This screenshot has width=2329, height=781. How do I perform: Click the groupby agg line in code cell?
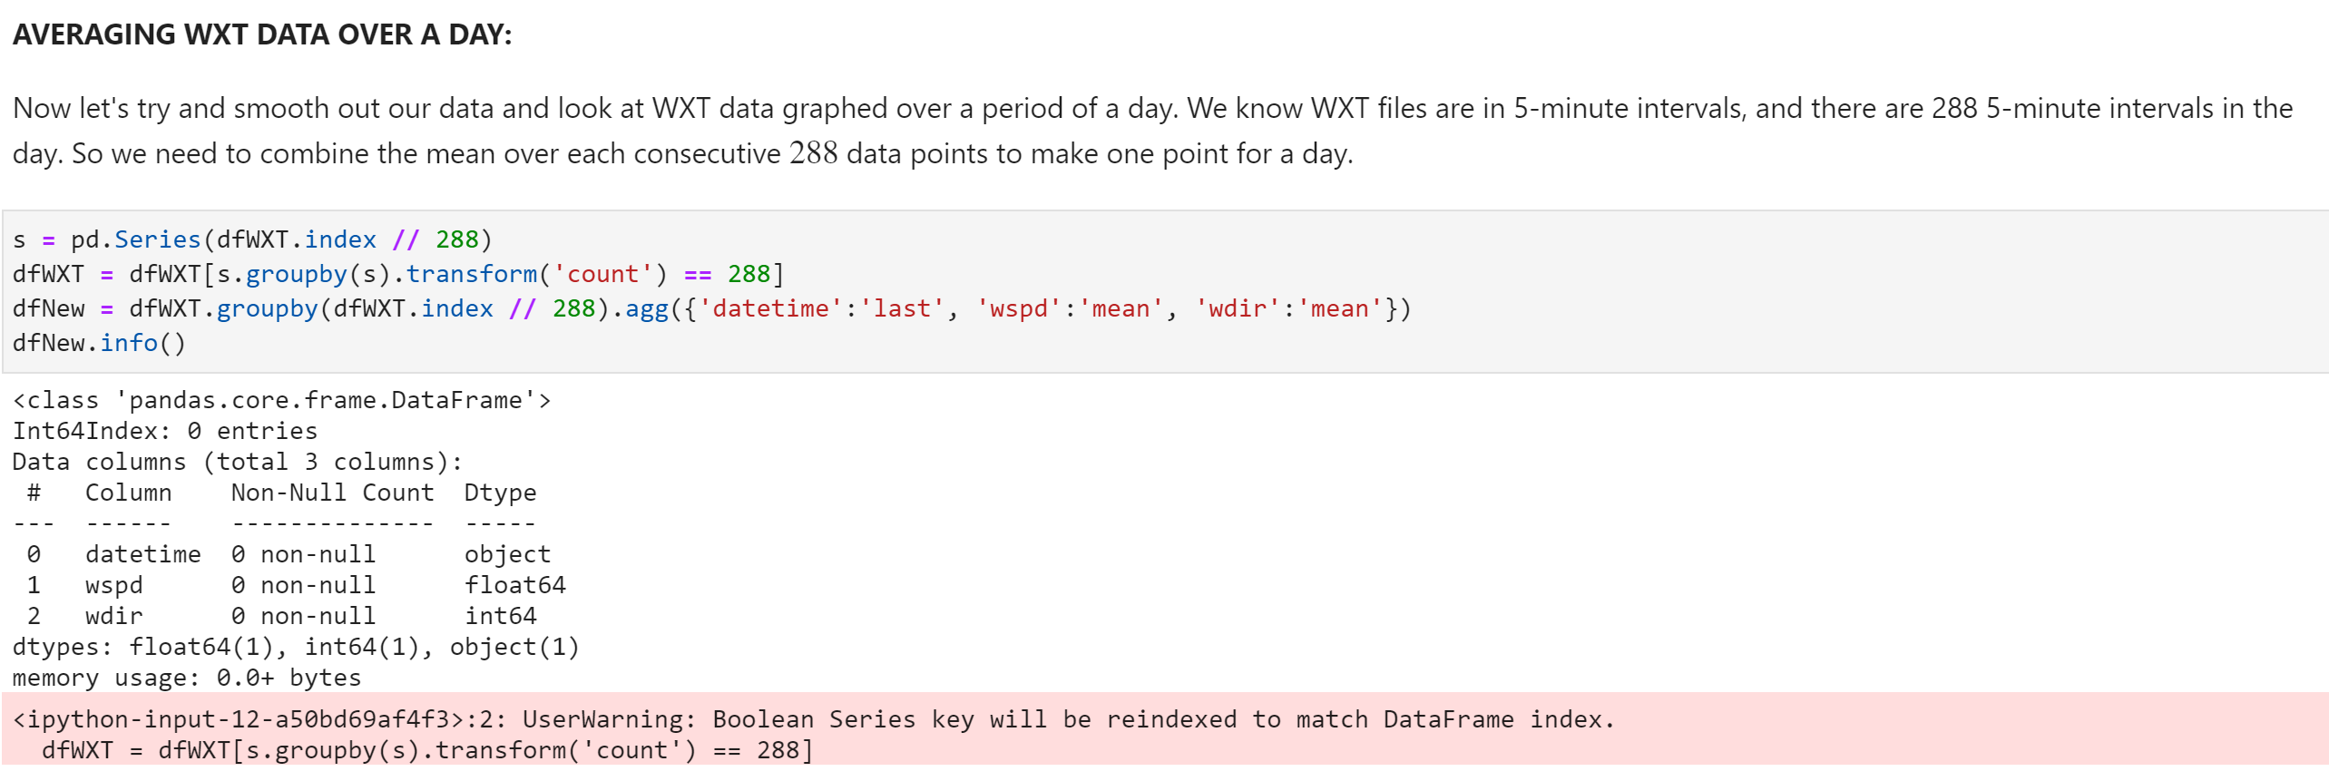pos(712,308)
